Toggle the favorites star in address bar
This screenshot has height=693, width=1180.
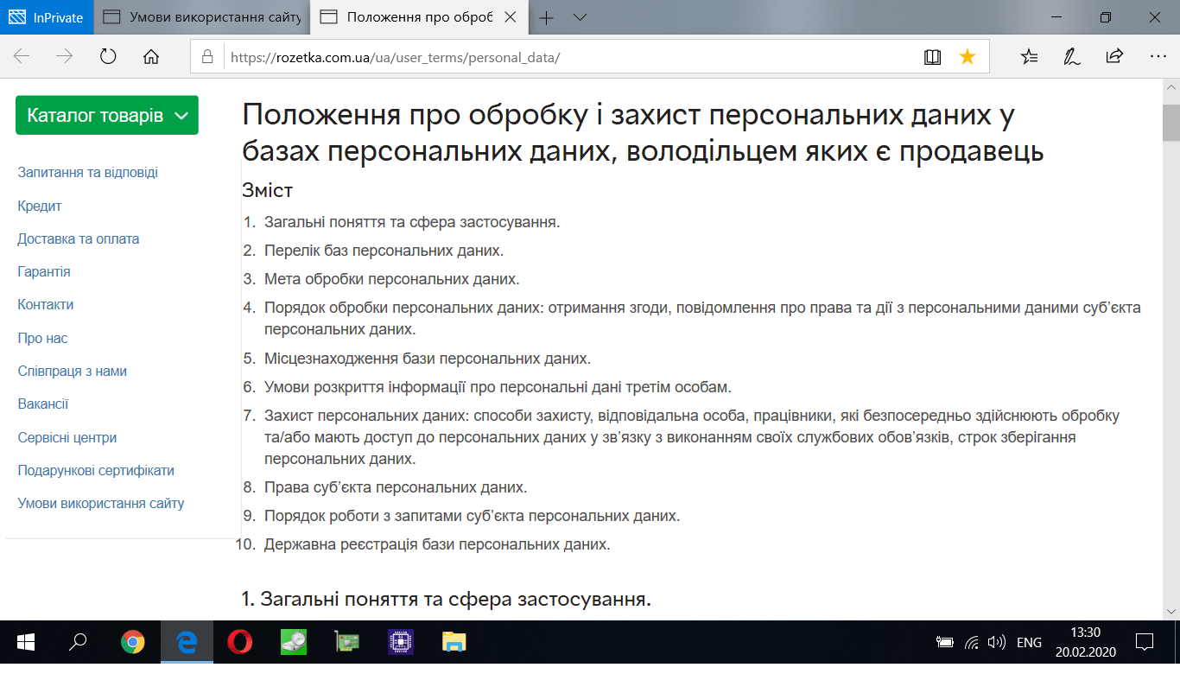click(x=967, y=57)
